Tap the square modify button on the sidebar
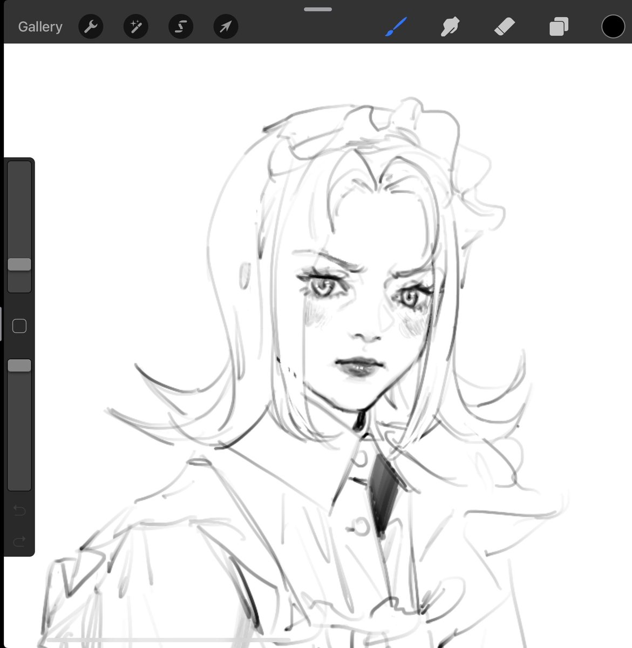Screen dimensions: 632x648 tap(19, 326)
